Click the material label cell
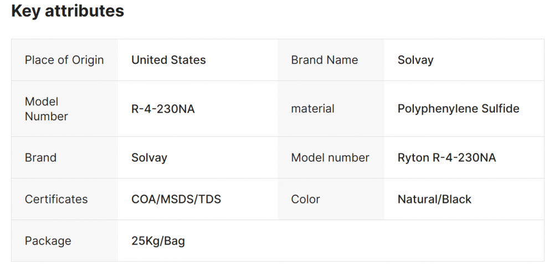The width and height of the screenshot is (554, 265). (312, 109)
